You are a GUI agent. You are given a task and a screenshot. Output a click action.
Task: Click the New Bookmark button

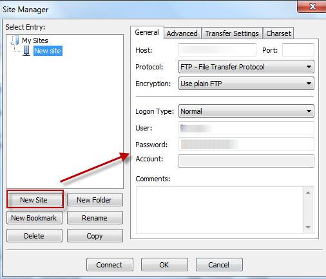(x=34, y=218)
